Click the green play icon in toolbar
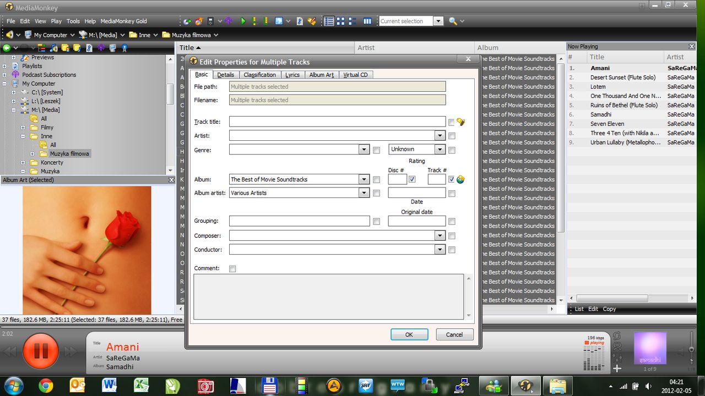Viewport: 705px width, 396px height. pos(243,21)
